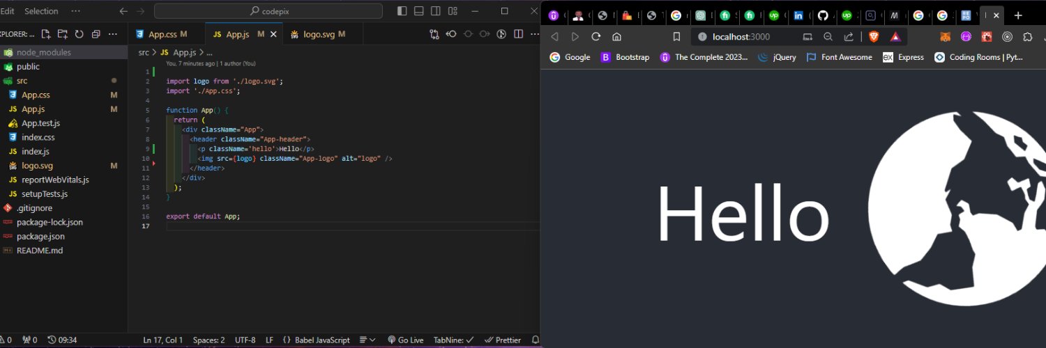The width and height of the screenshot is (1046, 348).
Task: Start Go Live server
Action: point(405,340)
